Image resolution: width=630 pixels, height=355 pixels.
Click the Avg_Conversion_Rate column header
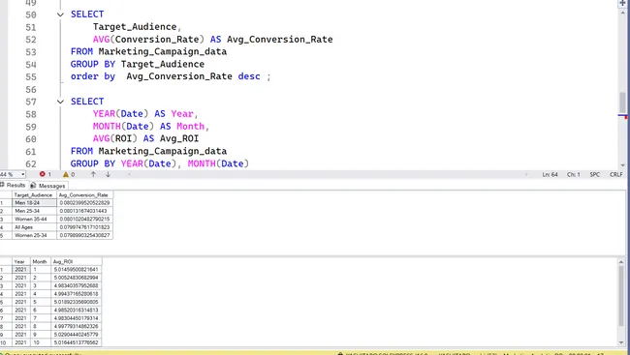click(84, 195)
